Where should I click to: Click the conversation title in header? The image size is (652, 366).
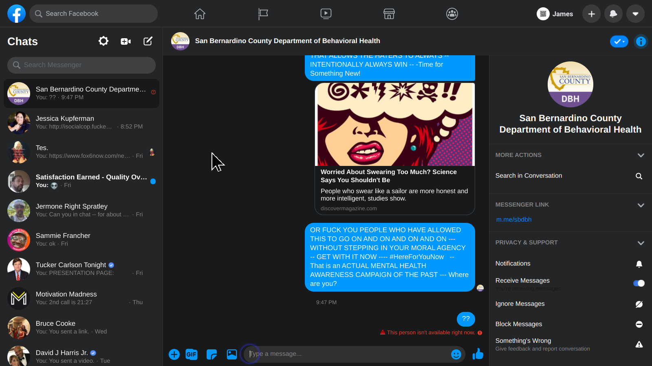click(287, 41)
